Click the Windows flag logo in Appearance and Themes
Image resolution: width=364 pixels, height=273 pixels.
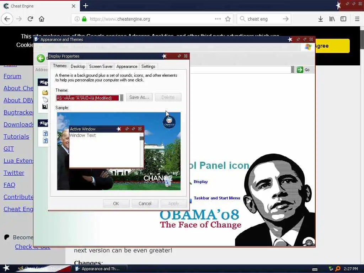point(308,47)
